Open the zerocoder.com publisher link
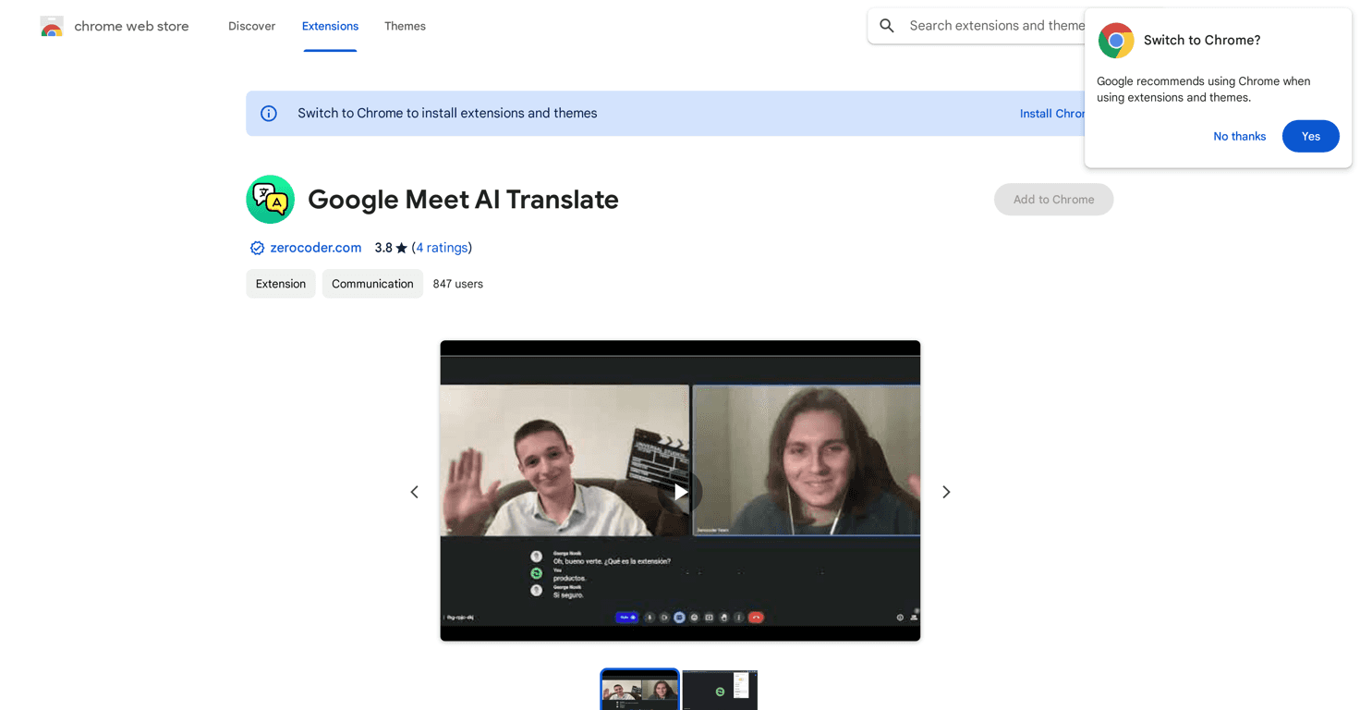The width and height of the screenshot is (1360, 710). [x=316, y=248]
